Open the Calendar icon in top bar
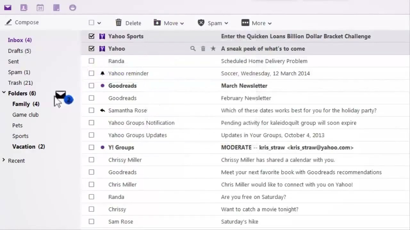Image resolution: width=410 pixels, height=230 pixels. coord(40,8)
